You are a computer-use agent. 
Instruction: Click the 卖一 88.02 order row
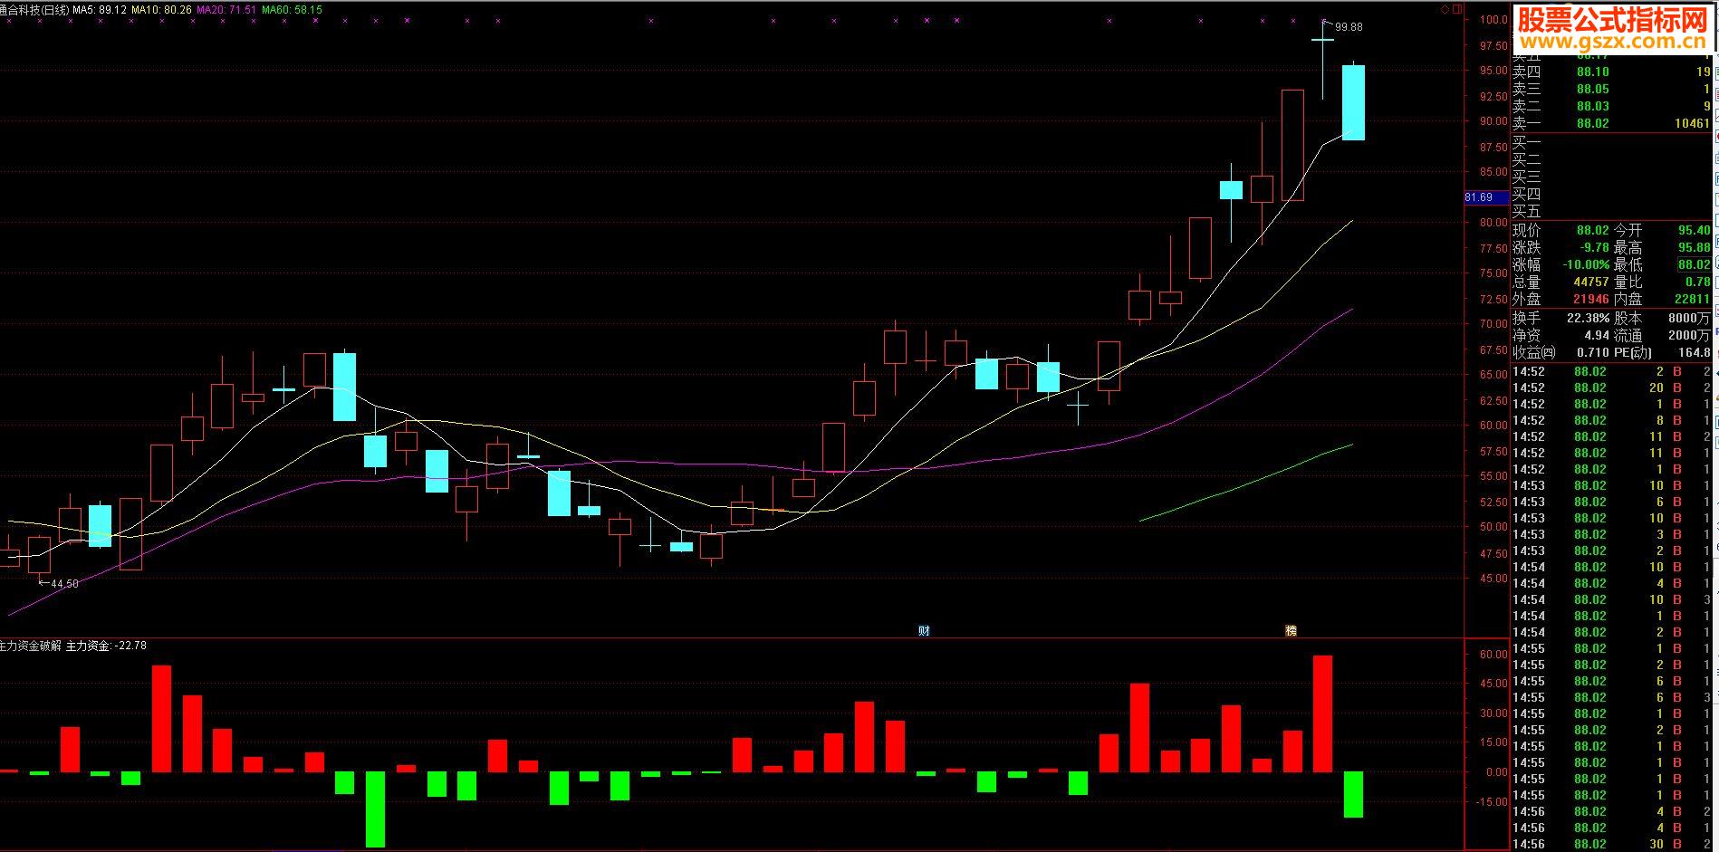point(1611,123)
